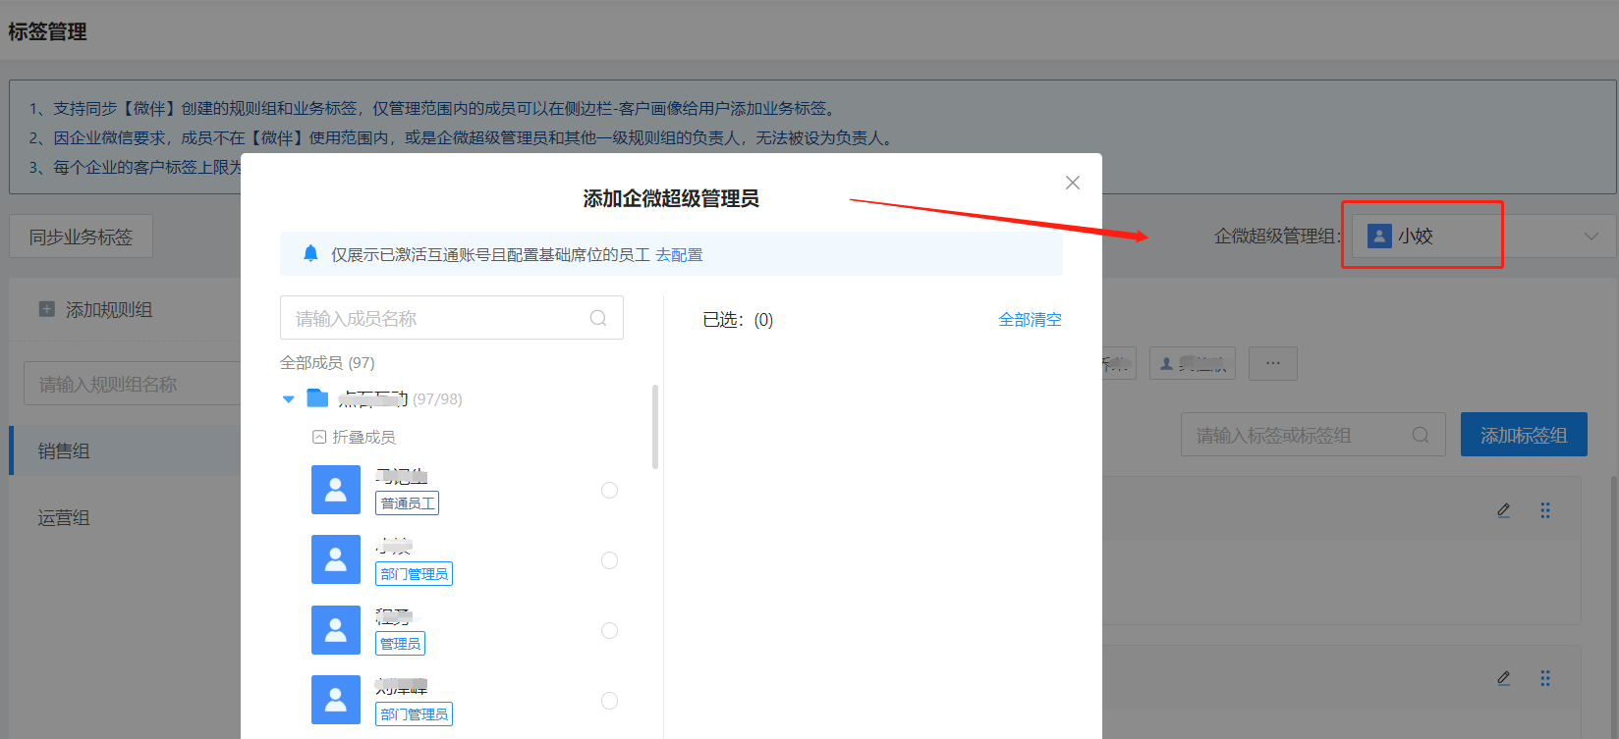Screen dimensions: 1619x739
Task: Click the search icon in tag search box
Action: pyautogui.click(x=1420, y=435)
